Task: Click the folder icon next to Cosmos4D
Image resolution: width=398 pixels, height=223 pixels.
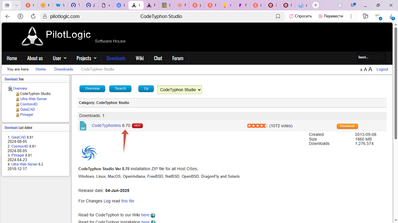Action: [17, 105]
